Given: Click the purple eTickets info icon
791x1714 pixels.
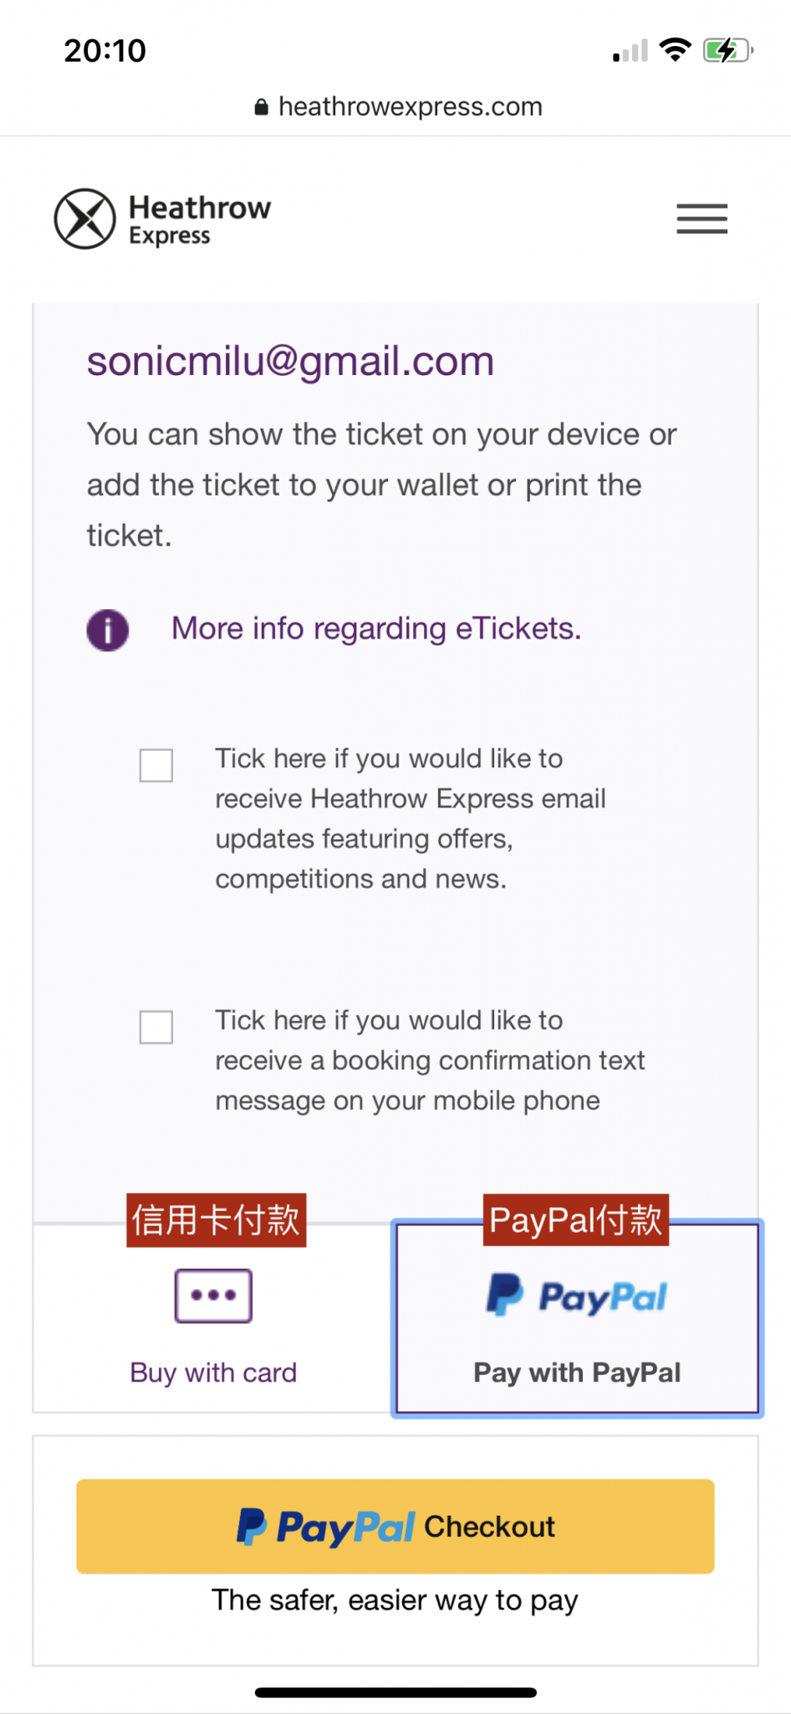Looking at the screenshot, I should (108, 630).
